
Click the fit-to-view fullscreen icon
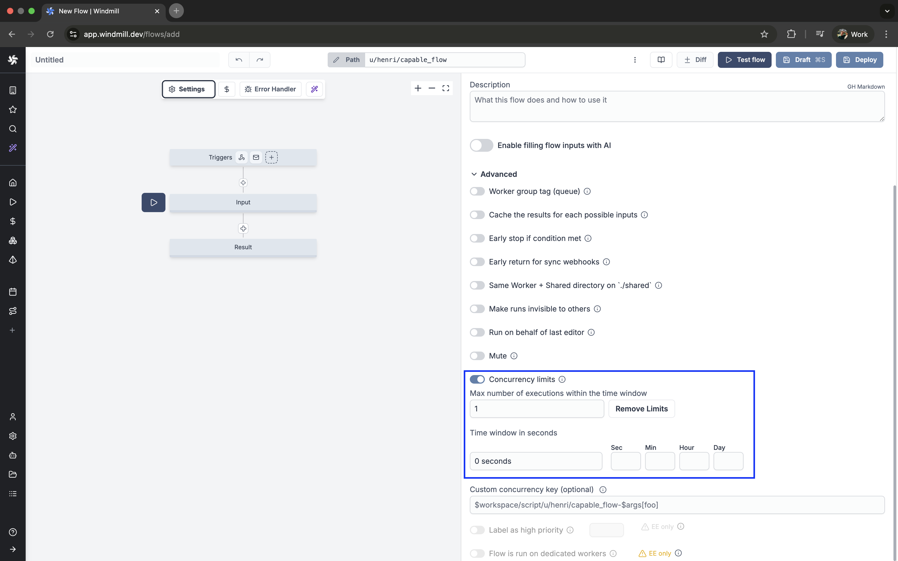coord(446,88)
